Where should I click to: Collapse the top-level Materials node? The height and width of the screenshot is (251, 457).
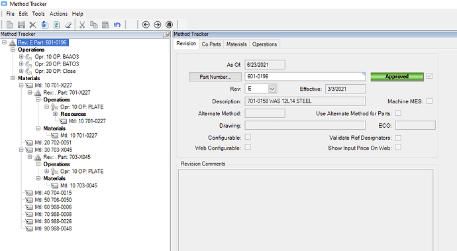pyautogui.click(x=13, y=78)
